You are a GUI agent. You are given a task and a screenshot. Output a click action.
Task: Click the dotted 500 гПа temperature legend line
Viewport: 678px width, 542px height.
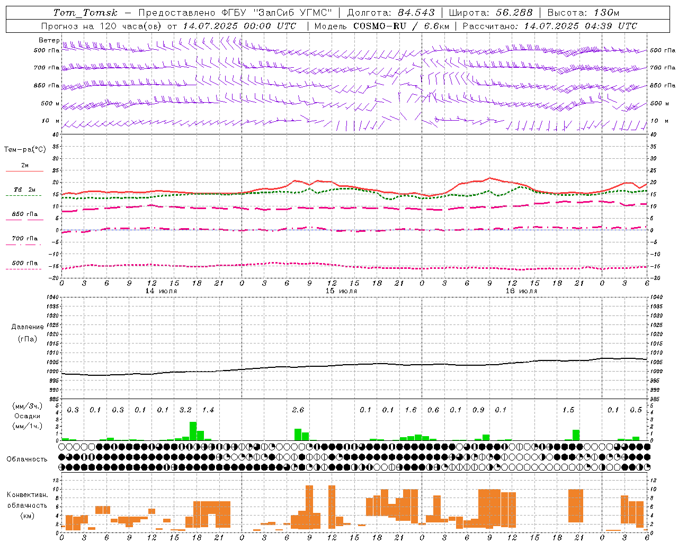(x=24, y=269)
